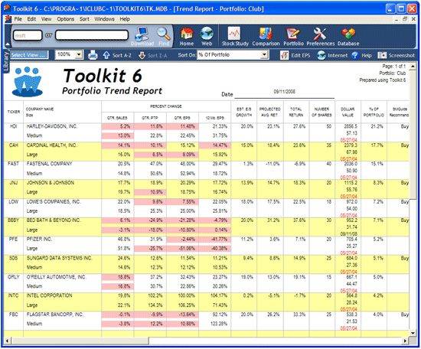This screenshot has width=421, height=349.
Task: Click the 09/11/08 date under BBBY
Action: click(x=349, y=234)
